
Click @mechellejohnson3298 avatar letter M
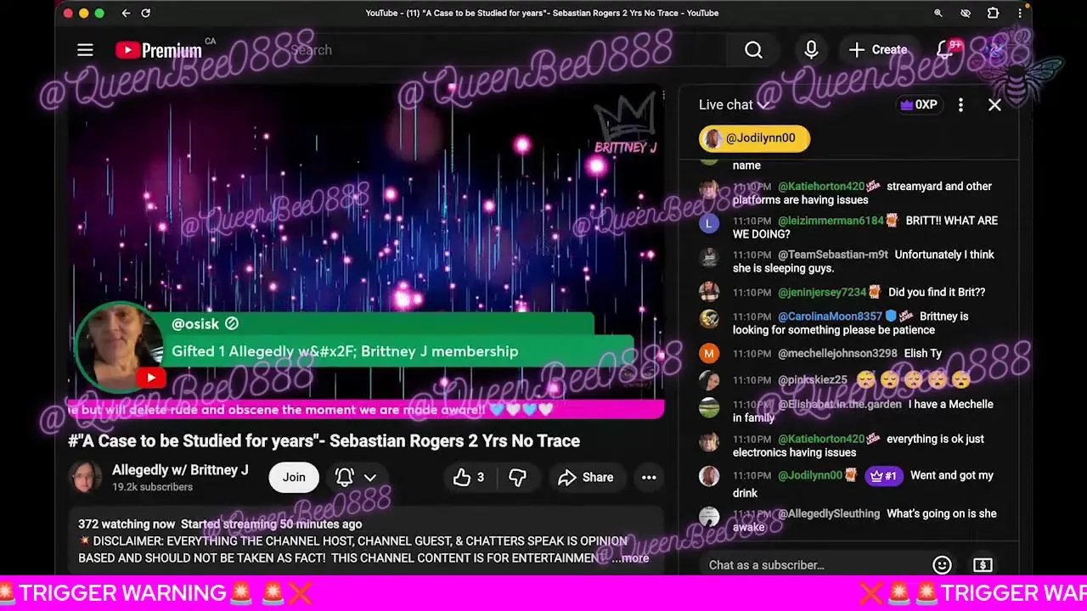709,353
